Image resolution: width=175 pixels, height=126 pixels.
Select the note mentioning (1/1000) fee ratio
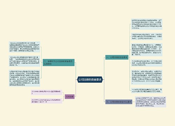147,50
